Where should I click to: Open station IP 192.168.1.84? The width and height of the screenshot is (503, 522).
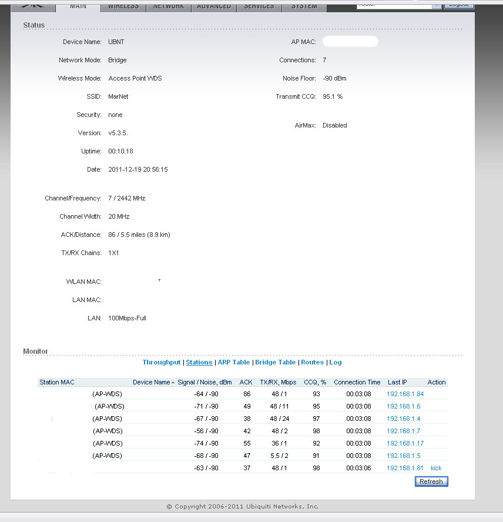pos(405,394)
